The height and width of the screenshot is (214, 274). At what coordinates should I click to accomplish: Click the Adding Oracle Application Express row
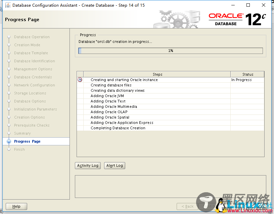pyautogui.click(x=170, y=123)
